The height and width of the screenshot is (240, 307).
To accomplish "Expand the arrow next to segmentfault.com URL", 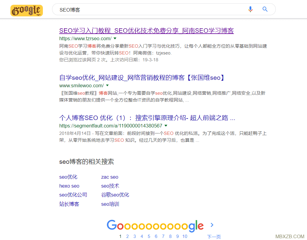I will [x=166, y=126].
